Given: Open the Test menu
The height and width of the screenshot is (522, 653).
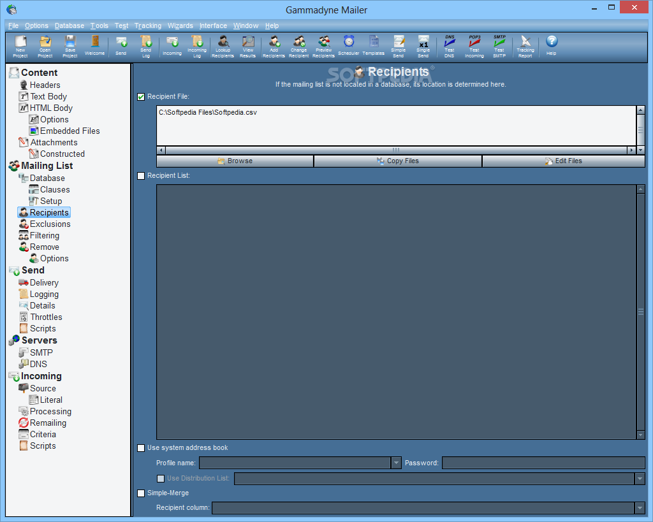Looking at the screenshot, I should 121,25.
